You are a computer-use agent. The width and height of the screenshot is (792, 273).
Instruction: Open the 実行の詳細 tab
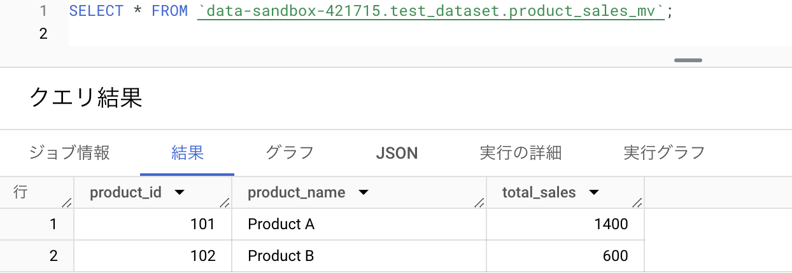pos(521,153)
